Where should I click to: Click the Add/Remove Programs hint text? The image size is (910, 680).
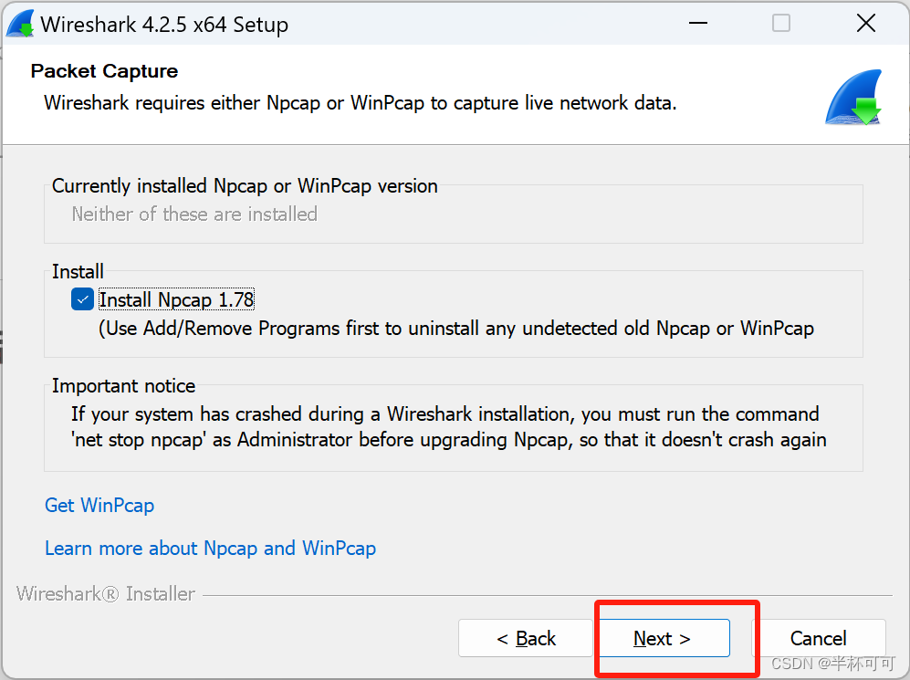pos(456,329)
